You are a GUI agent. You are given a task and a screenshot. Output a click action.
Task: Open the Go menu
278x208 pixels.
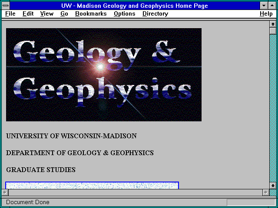pos(64,13)
